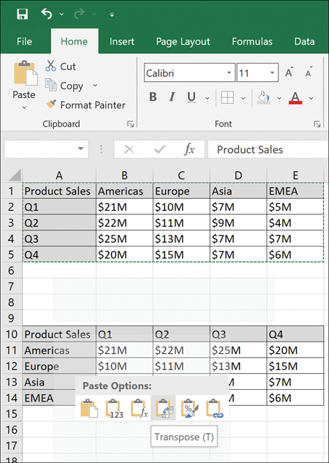Image resolution: width=329 pixels, height=463 pixels.
Task: Open the File tab
Action: coord(24,42)
